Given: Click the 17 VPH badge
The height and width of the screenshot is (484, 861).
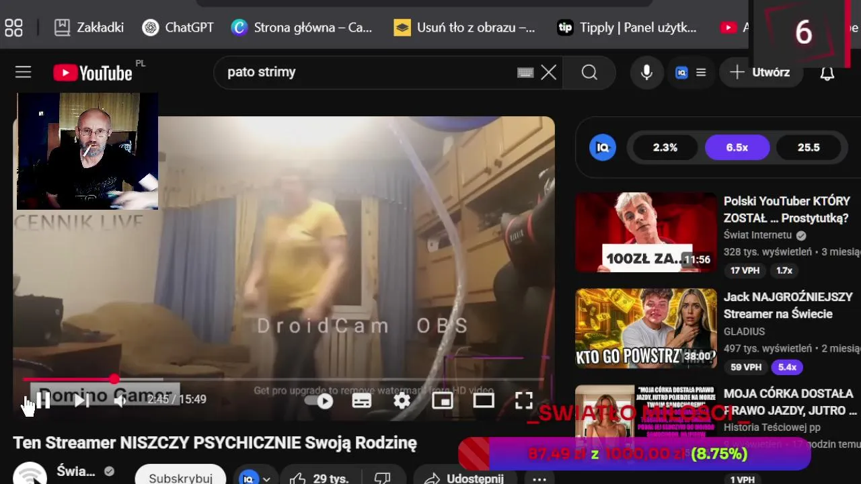Looking at the screenshot, I should [x=745, y=270].
